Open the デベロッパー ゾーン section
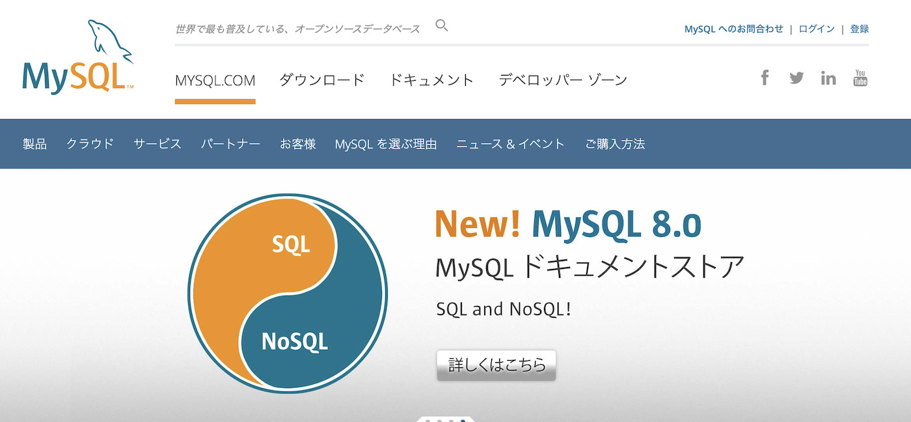 click(562, 79)
